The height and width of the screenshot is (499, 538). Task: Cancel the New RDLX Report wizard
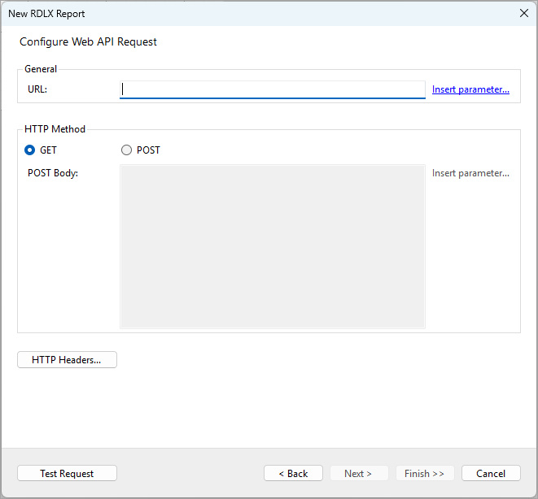pyautogui.click(x=491, y=473)
